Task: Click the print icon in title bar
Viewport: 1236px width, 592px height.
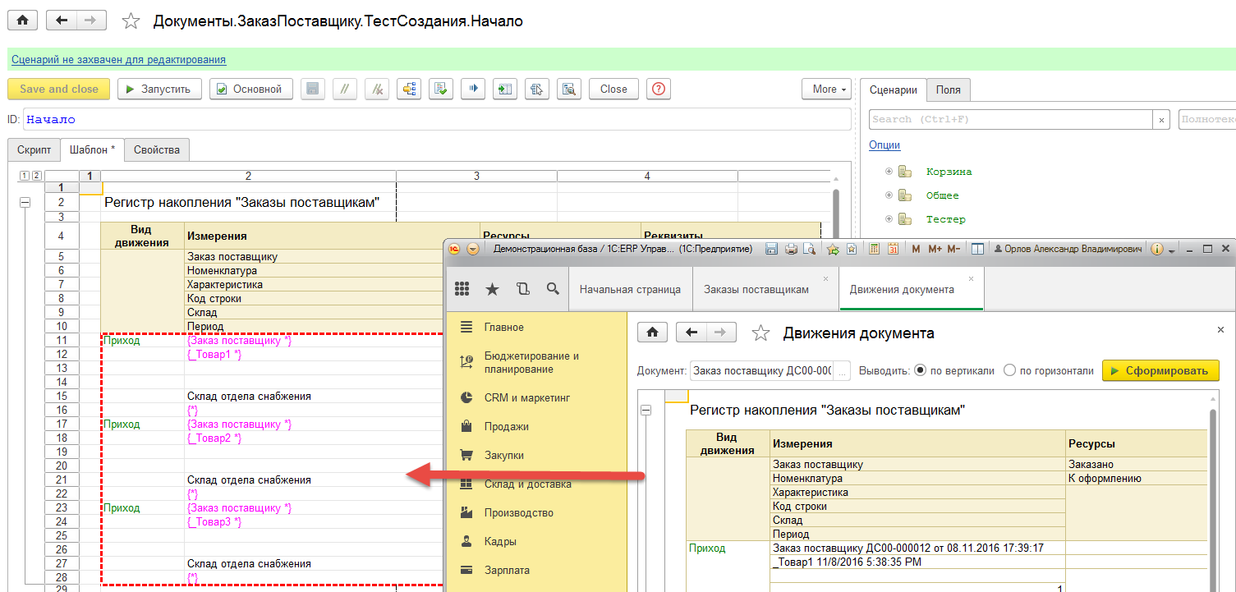Action: (790, 249)
